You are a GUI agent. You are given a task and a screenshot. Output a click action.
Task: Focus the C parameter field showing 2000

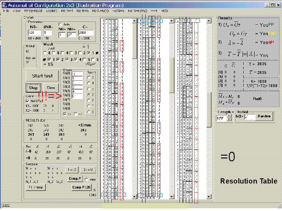86,33
